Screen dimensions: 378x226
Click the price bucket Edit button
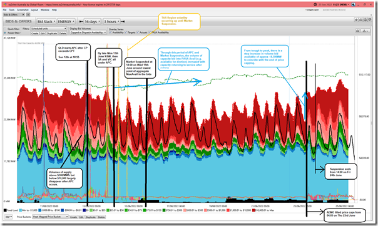[81, 217]
